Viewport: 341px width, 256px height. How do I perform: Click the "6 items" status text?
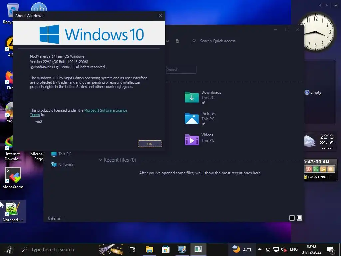(x=54, y=218)
